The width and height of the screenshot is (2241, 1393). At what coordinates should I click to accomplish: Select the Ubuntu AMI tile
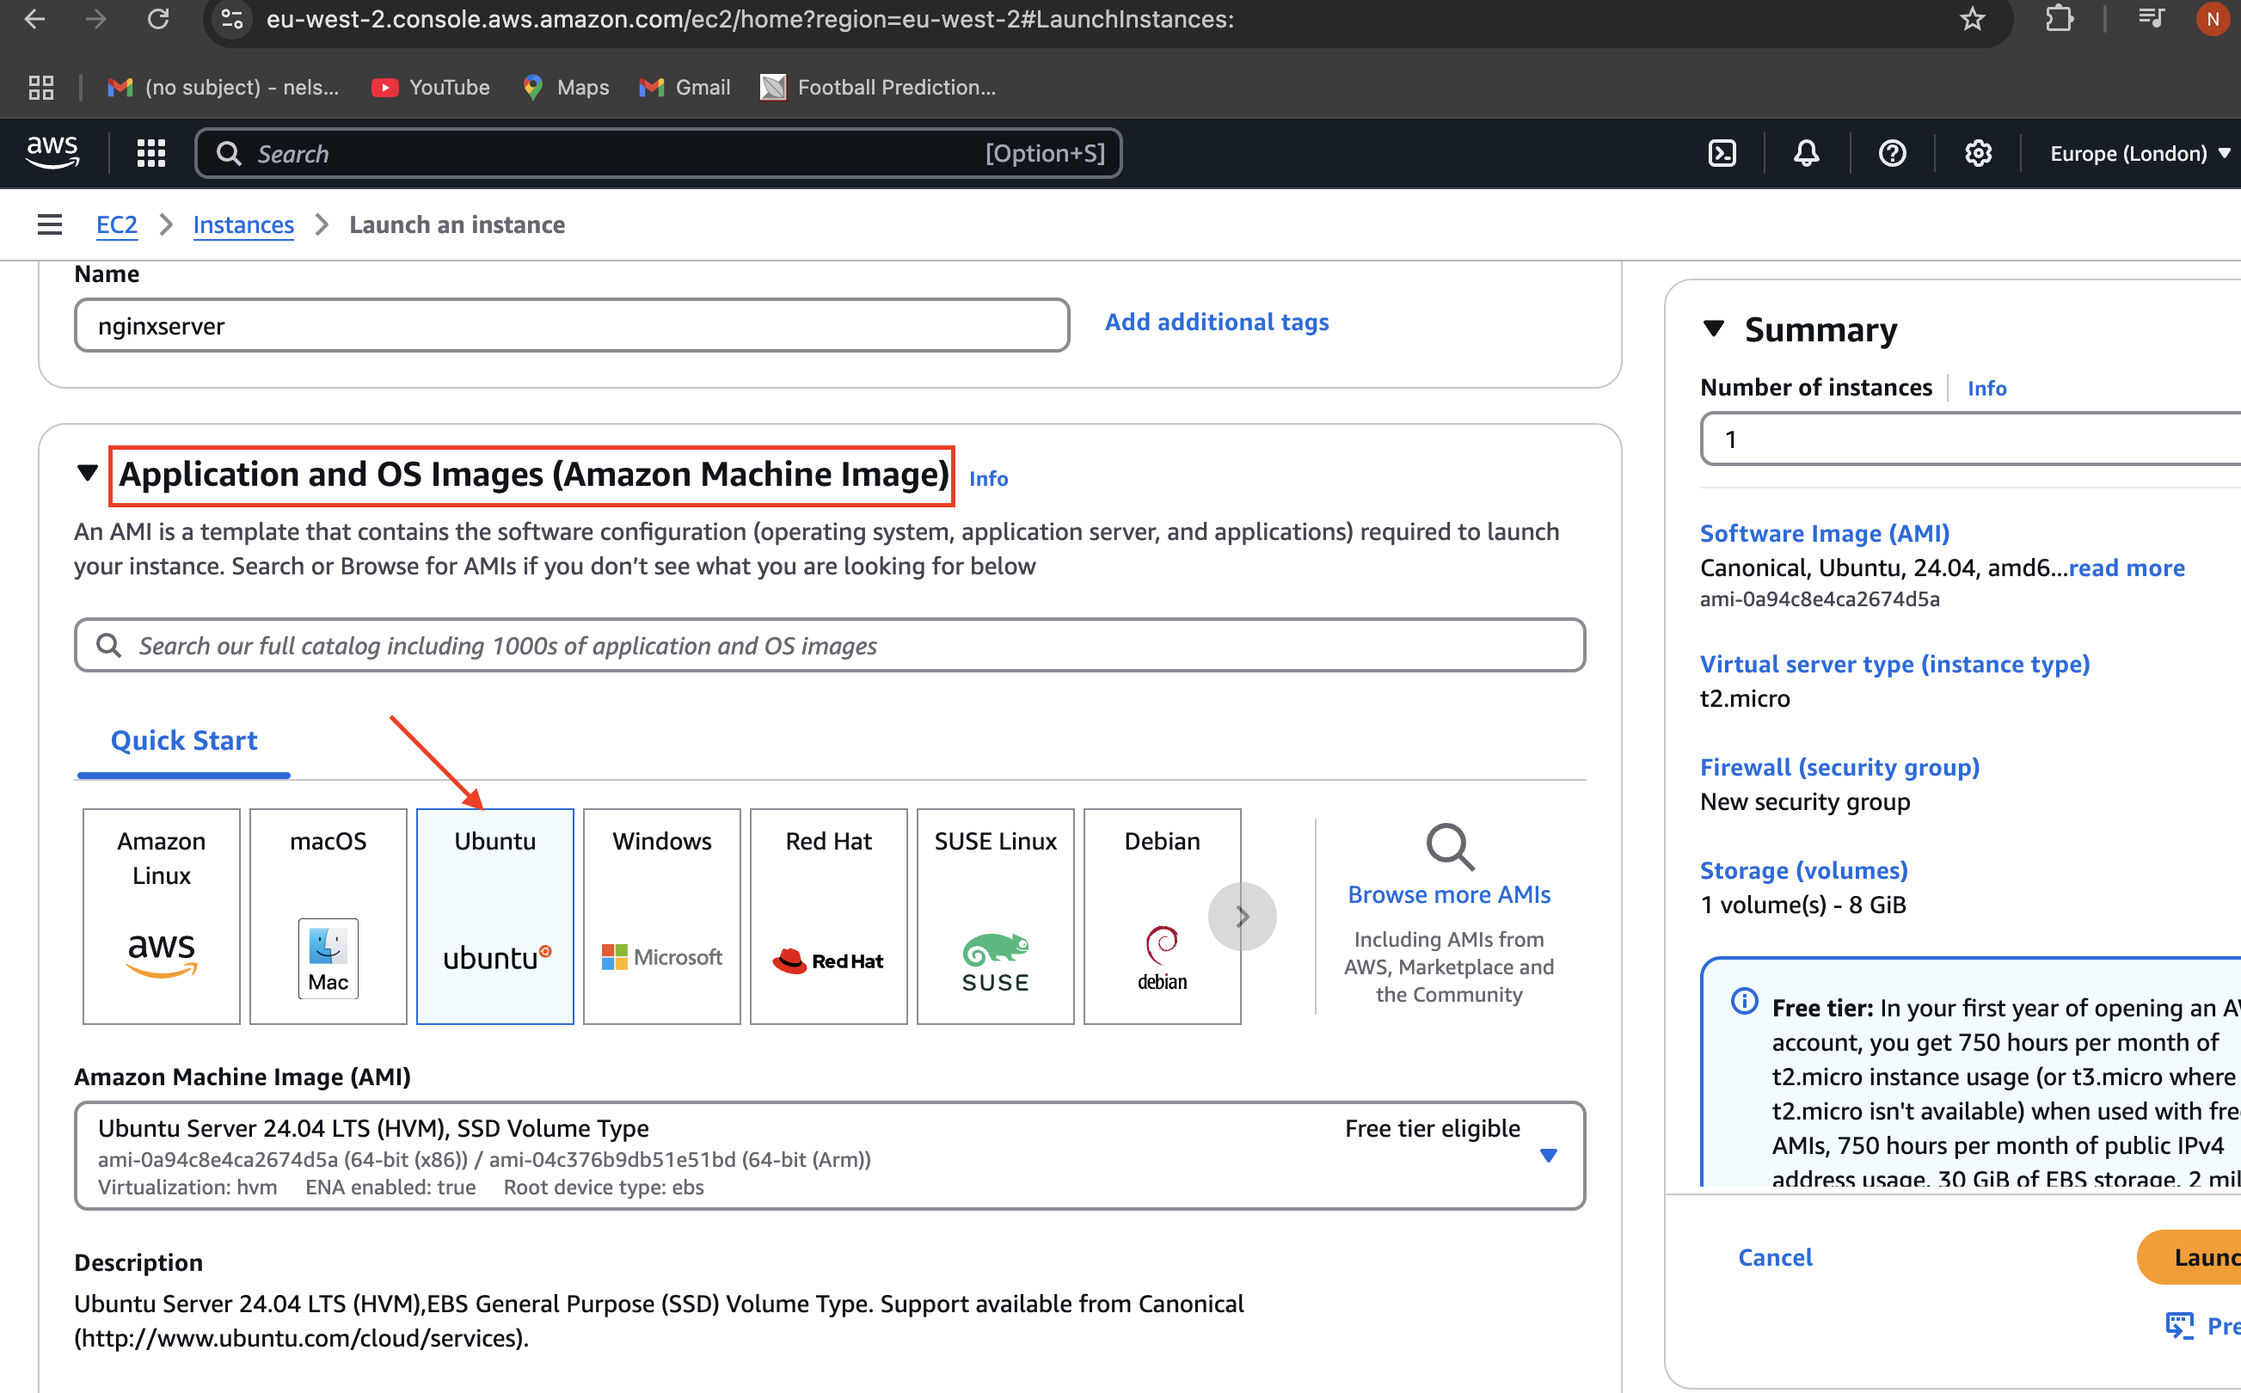point(494,917)
